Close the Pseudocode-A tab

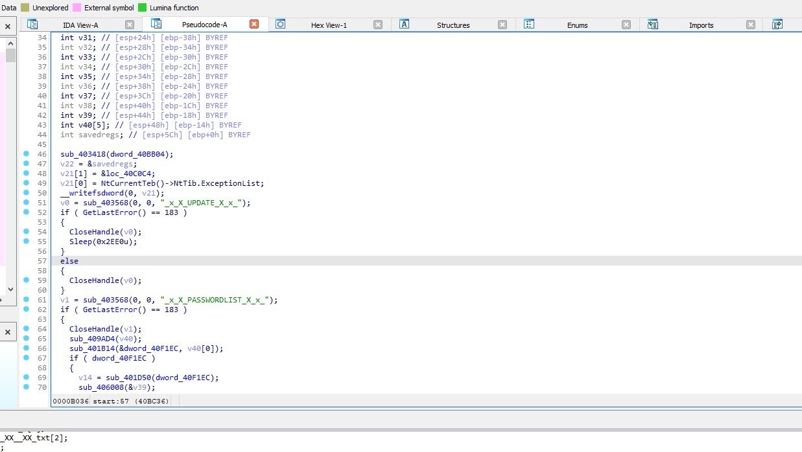tap(254, 25)
